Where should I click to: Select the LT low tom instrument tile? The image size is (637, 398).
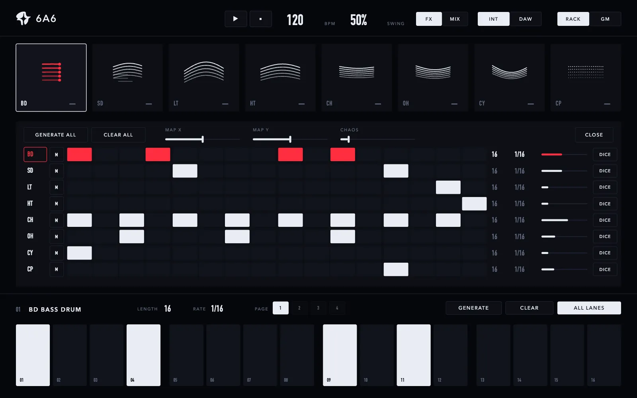tap(204, 78)
